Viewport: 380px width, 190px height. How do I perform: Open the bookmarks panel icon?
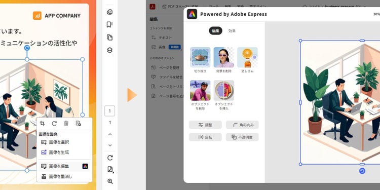110,24
